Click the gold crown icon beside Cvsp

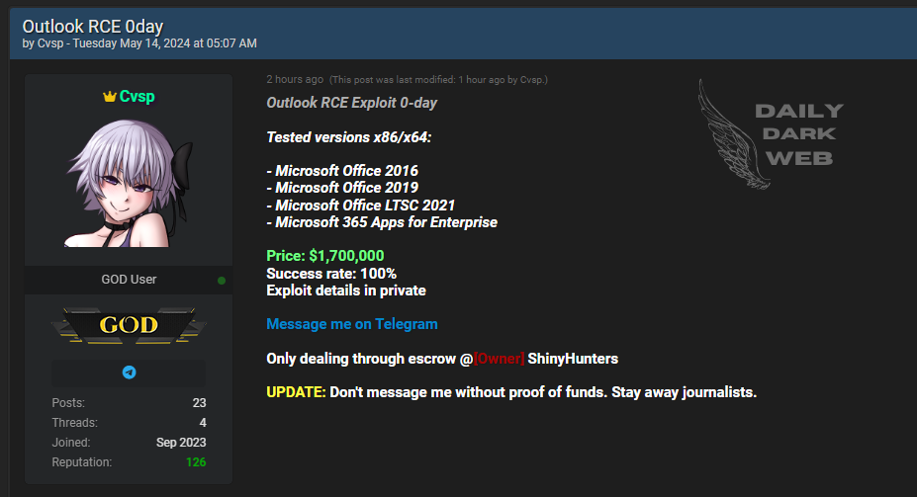pyautogui.click(x=110, y=97)
